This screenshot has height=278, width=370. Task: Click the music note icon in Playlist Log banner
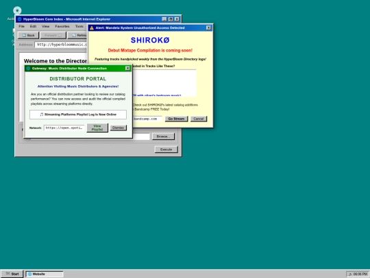click(x=42, y=115)
